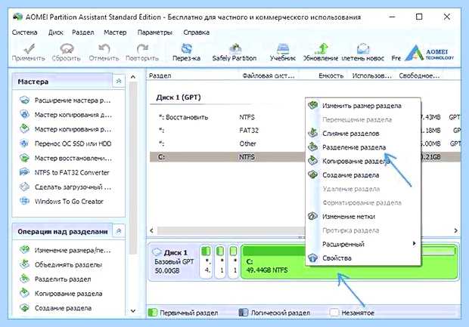The width and height of the screenshot is (469, 327).
Task: Open the Справка menu
Action: pos(196,32)
